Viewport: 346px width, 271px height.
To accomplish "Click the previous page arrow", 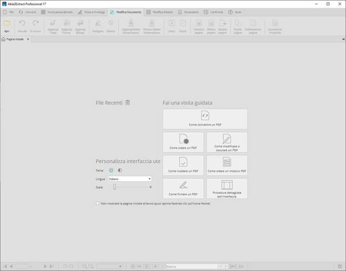I will pos(11,266).
